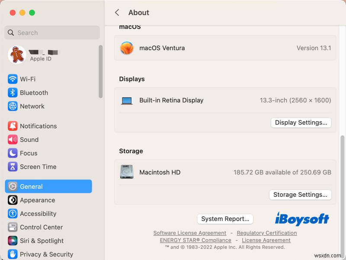Select Notifications in the sidebar
Image resolution: width=346 pixels, height=260 pixels.
tap(38, 126)
